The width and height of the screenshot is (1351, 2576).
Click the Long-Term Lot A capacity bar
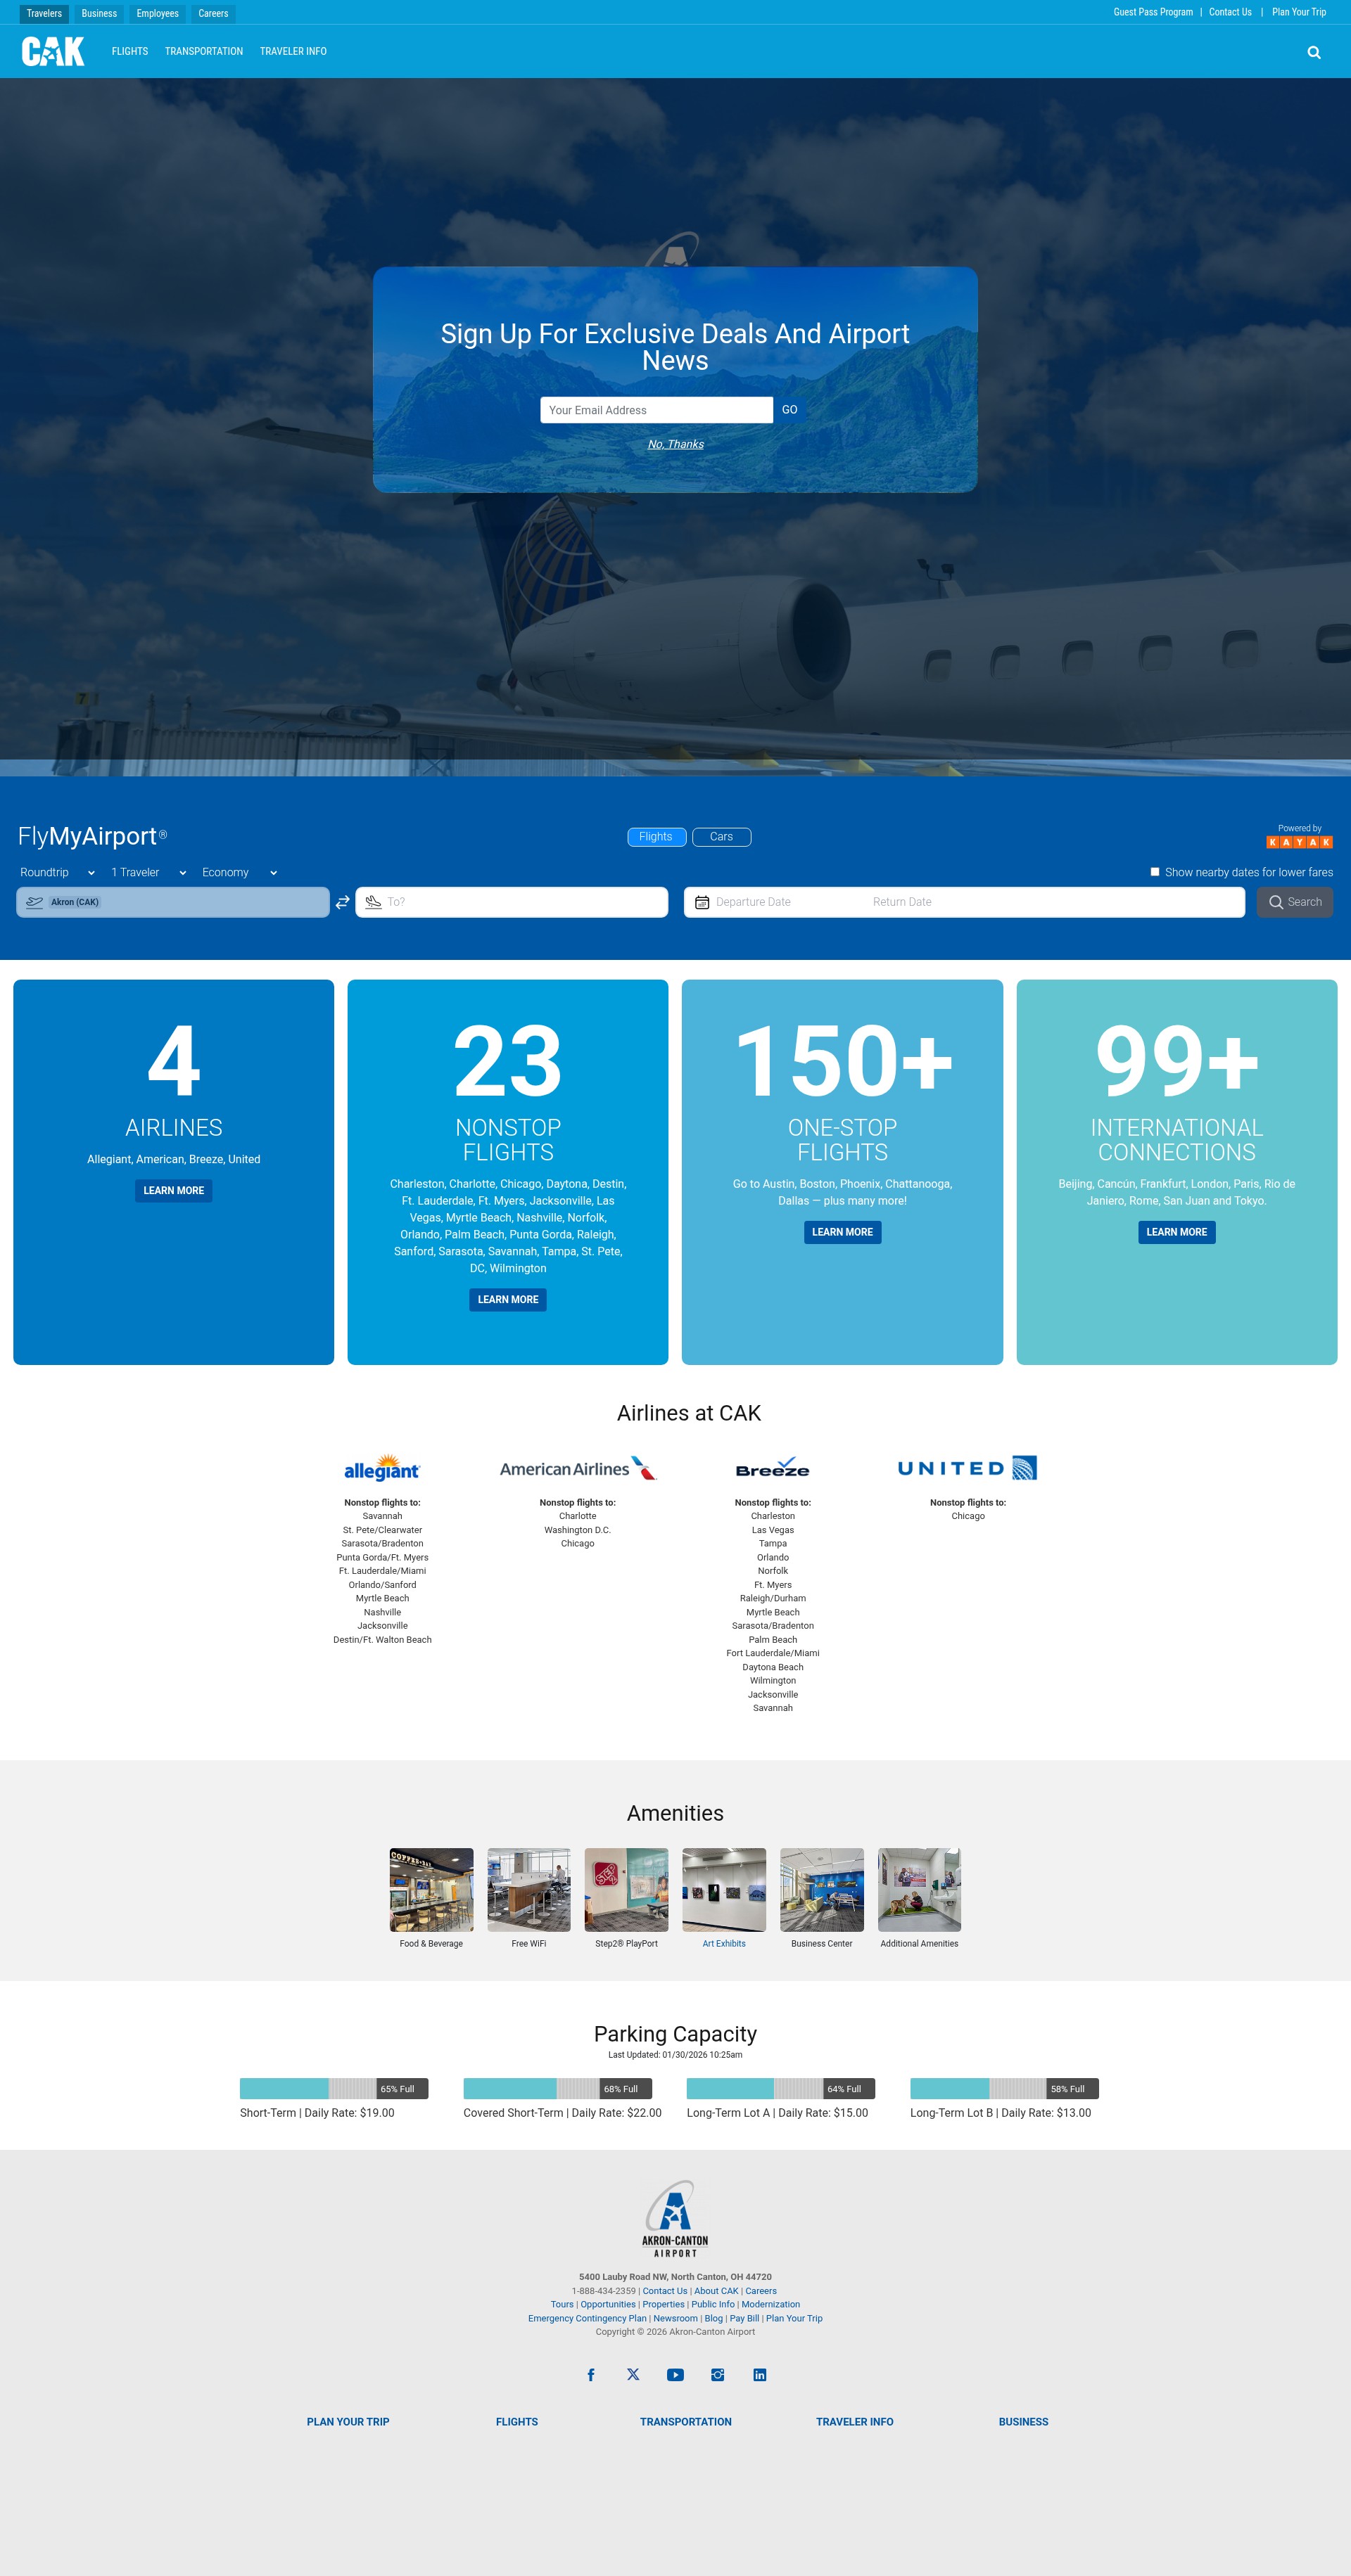click(x=780, y=2088)
